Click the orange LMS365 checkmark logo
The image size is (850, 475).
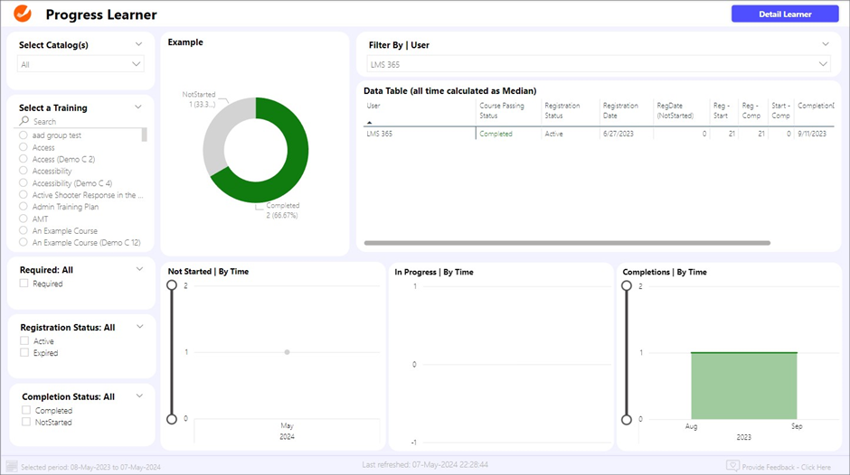(23, 14)
